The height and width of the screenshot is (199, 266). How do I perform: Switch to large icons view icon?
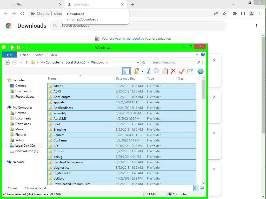coord(202,188)
